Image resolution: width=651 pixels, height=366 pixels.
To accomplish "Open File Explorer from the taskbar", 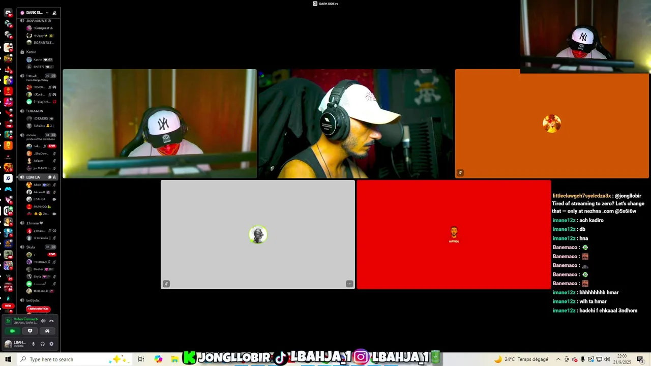I will coord(174,359).
